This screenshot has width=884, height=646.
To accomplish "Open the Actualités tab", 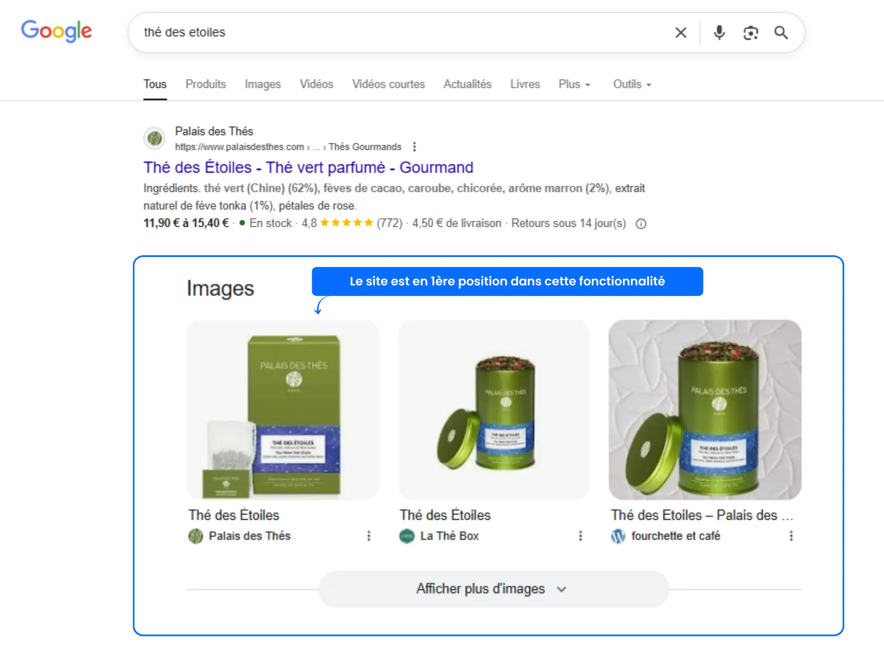I will point(467,84).
